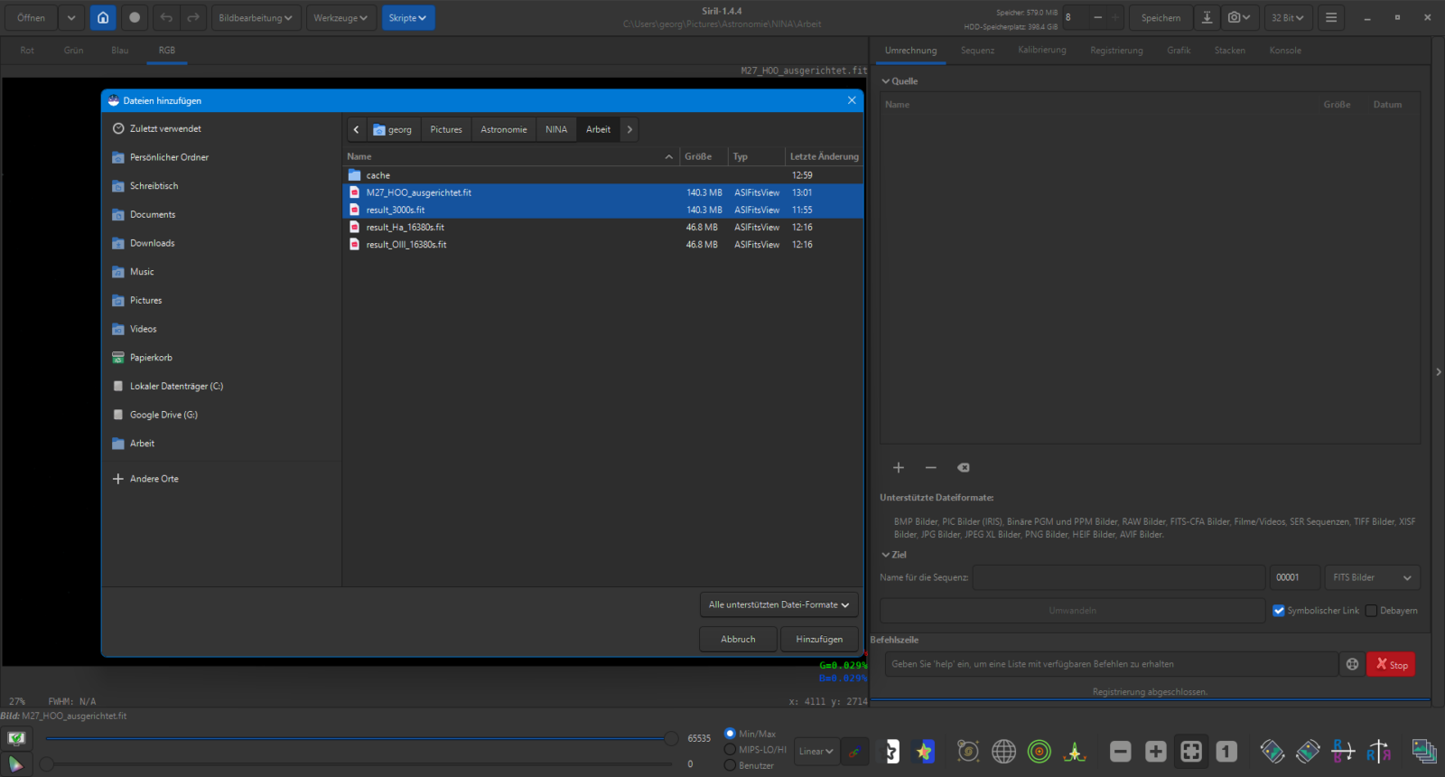Click the command line input field
This screenshot has width=1445, height=777.
[1111, 664]
